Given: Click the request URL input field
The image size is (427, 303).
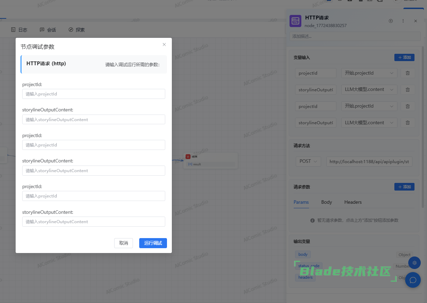Looking at the screenshot, I should pos(369,161).
